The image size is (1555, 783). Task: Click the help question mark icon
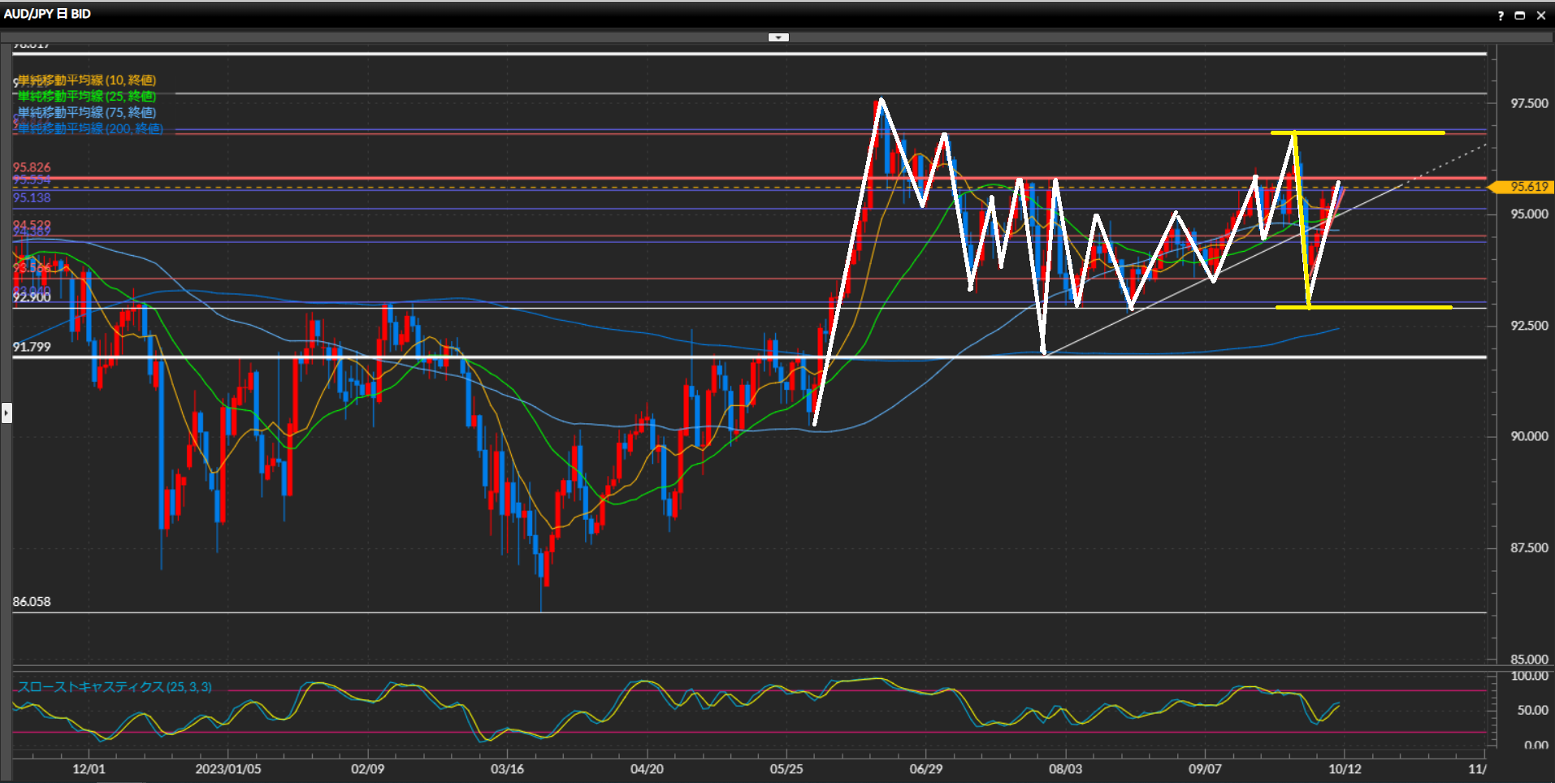(x=1500, y=15)
